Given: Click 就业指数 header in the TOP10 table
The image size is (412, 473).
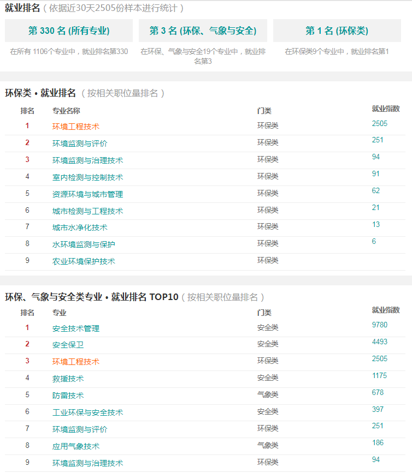Looking at the screenshot, I should point(386,310).
